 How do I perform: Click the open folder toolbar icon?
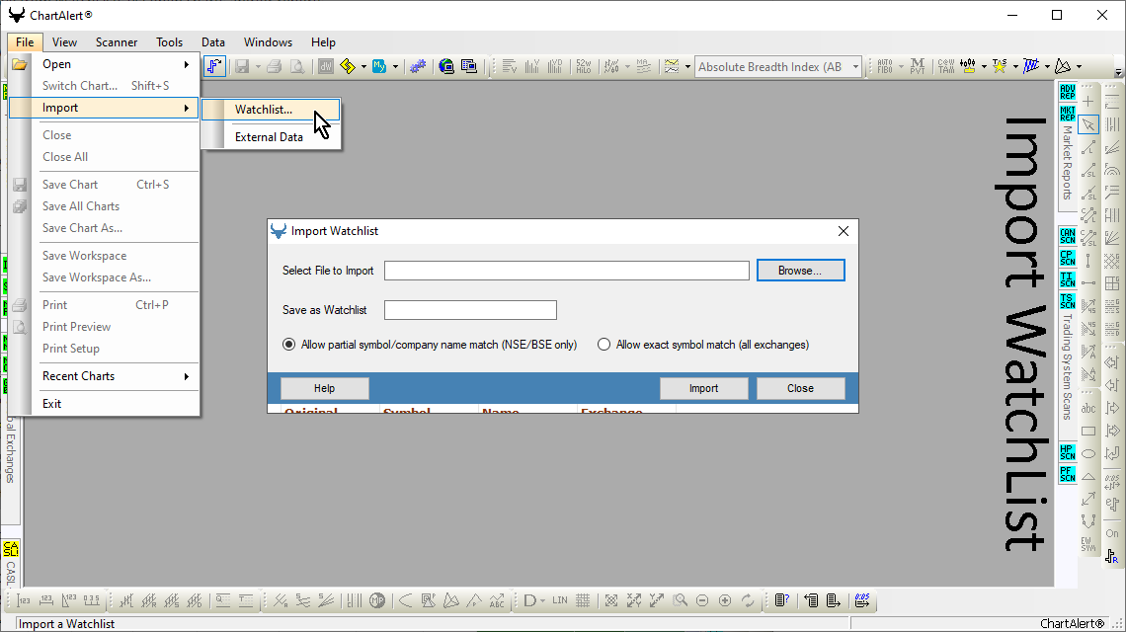pyautogui.click(x=20, y=64)
